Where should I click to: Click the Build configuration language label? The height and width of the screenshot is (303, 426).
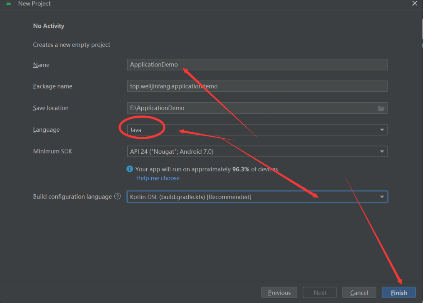click(73, 196)
